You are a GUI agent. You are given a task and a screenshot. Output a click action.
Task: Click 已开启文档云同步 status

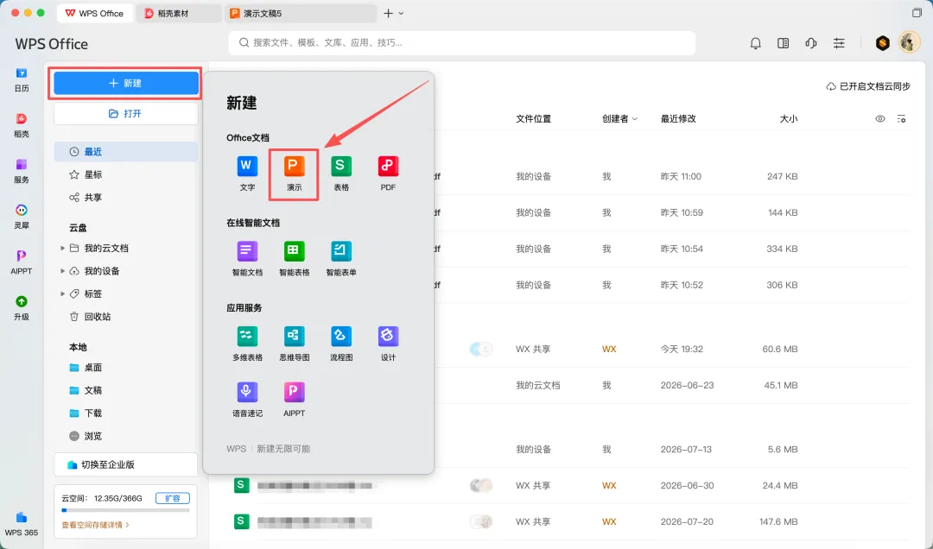tap(868, 86)
